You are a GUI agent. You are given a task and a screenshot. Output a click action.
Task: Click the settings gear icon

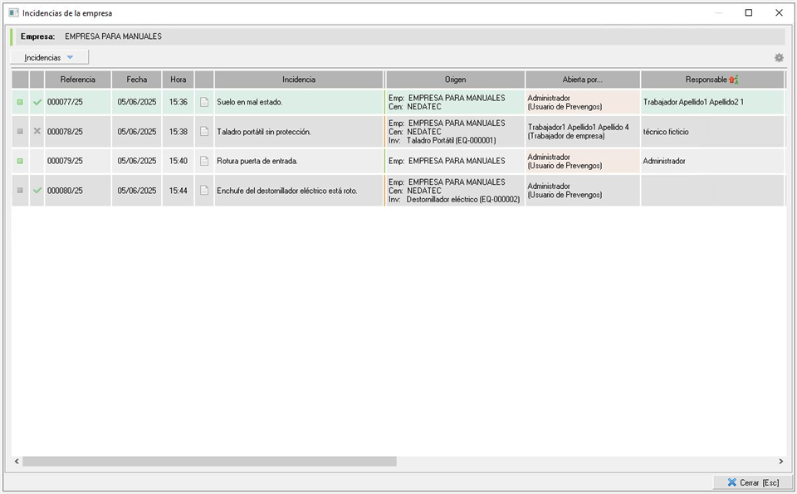[779, 58]
